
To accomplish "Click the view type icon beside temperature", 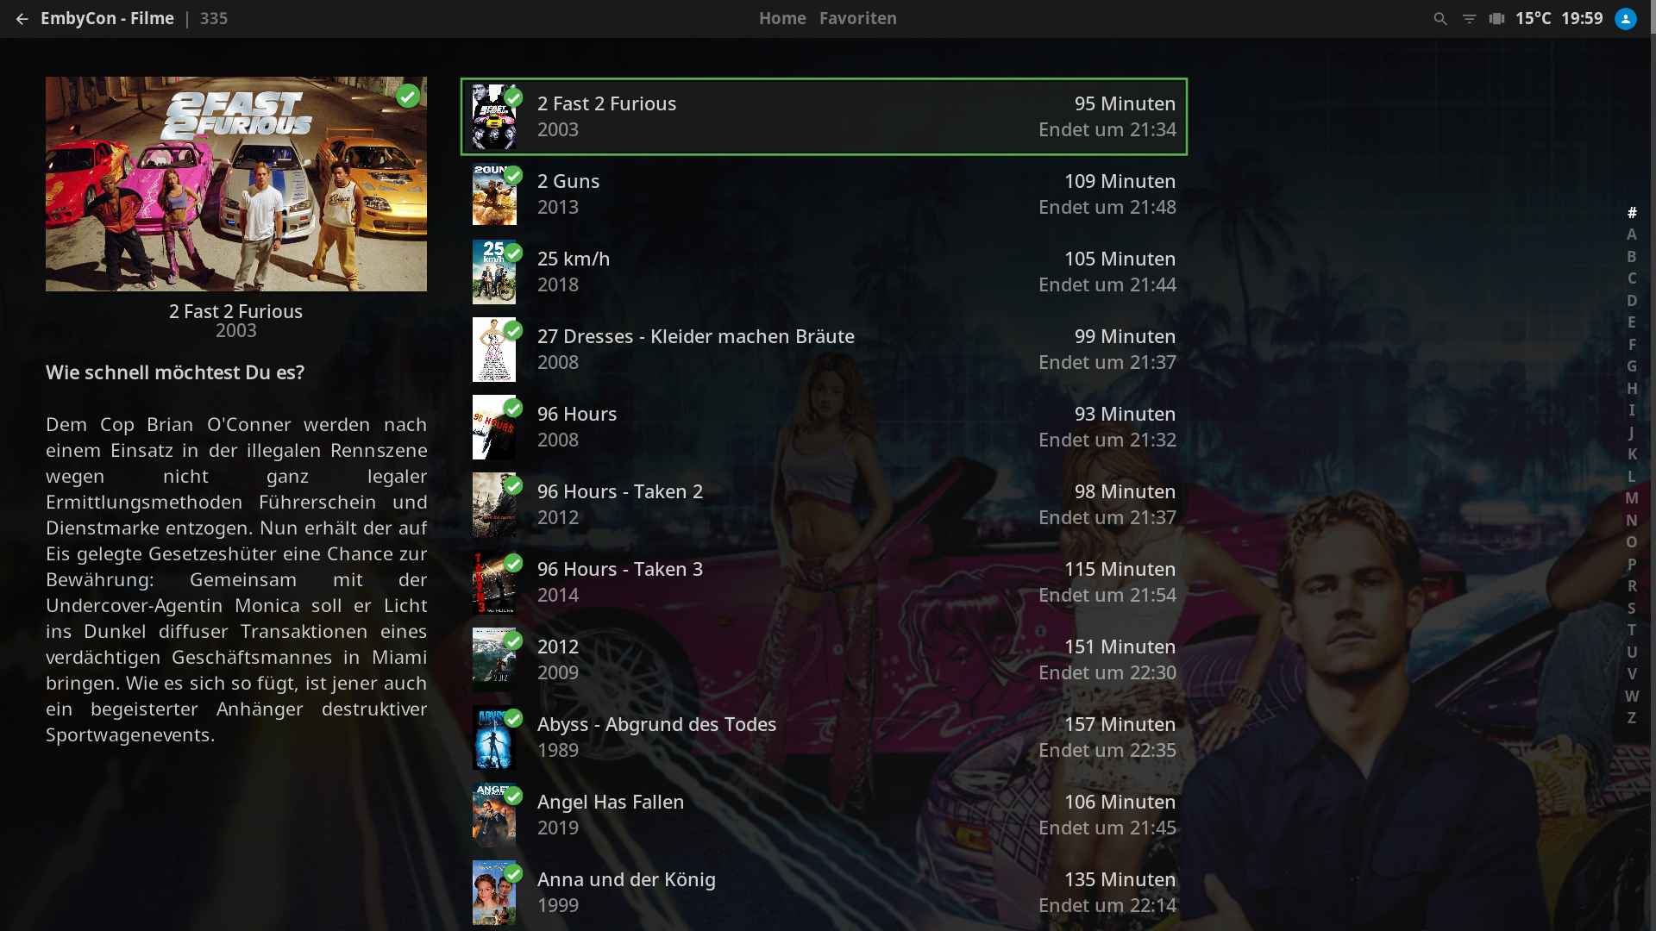I will pyautogui.click(x=1496, y=18).
